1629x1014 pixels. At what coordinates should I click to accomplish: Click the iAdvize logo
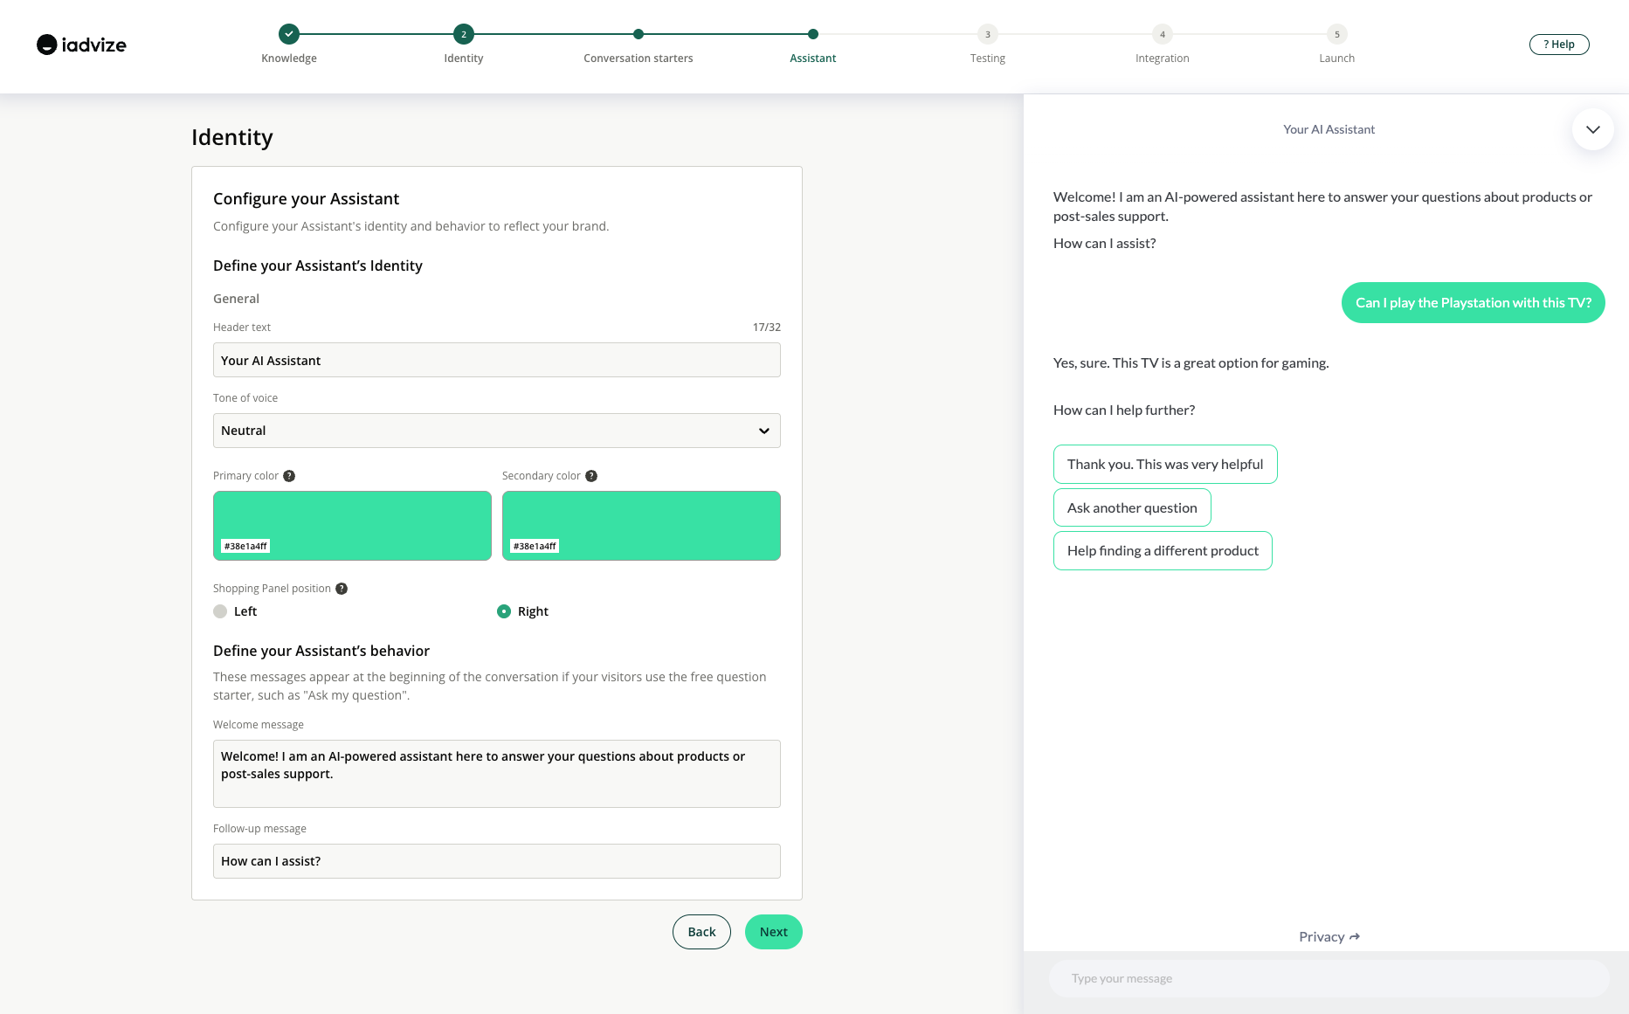click(x=81, y=45)
